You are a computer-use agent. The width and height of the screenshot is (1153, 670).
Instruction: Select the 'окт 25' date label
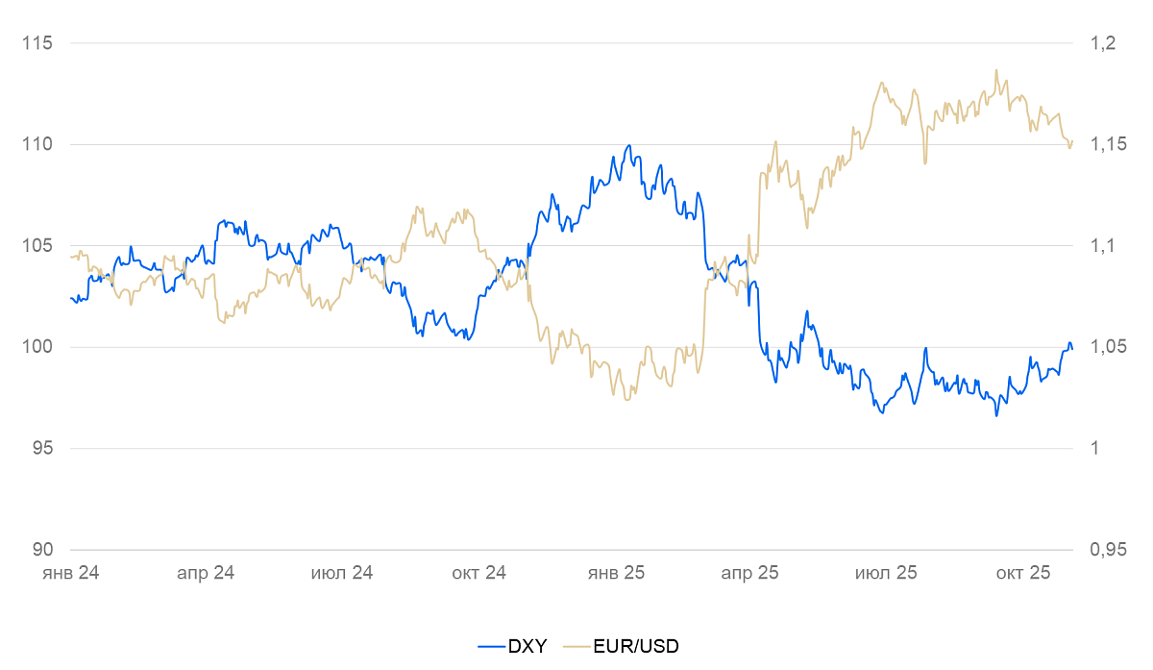click(x=1022, y=573)
